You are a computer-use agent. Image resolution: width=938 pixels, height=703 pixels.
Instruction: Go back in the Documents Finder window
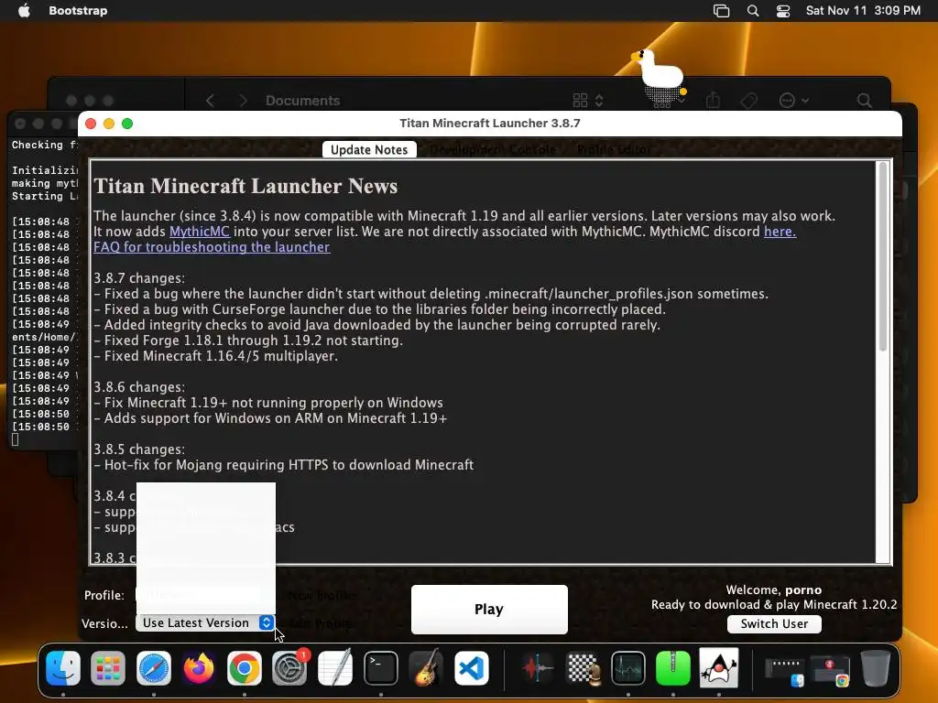[210, 101]
